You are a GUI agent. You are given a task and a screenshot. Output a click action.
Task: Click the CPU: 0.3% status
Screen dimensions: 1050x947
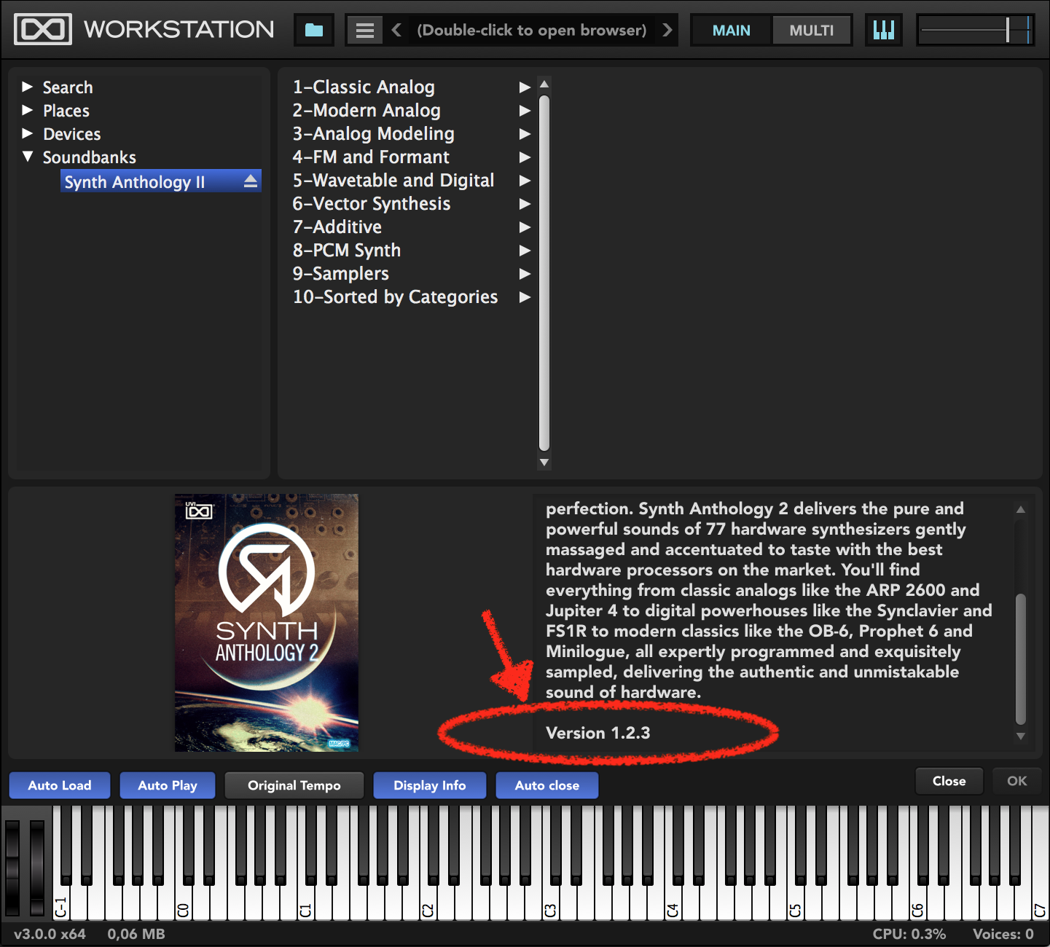(909, 934)
